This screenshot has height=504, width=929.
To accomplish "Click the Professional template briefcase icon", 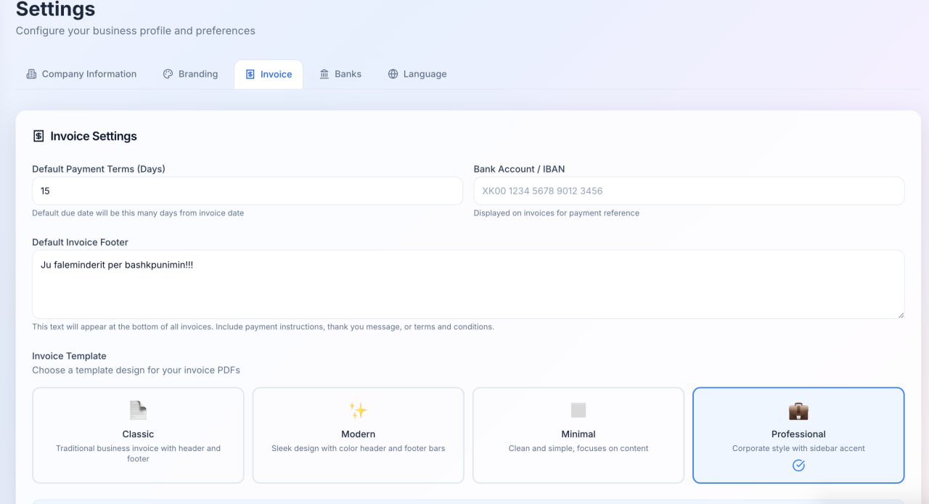I will (798, 410).
